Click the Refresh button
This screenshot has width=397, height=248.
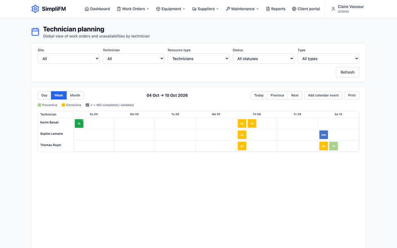pyautogui.click(x=347, y=72)
